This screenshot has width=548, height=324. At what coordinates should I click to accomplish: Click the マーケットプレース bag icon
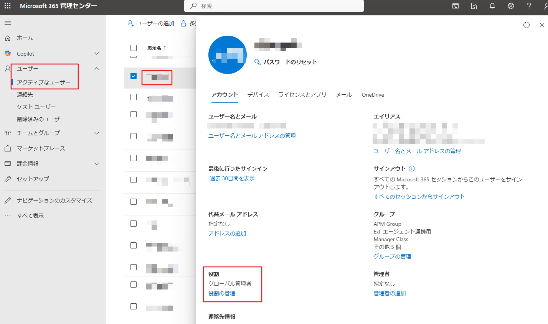click(x=8, y=148)
